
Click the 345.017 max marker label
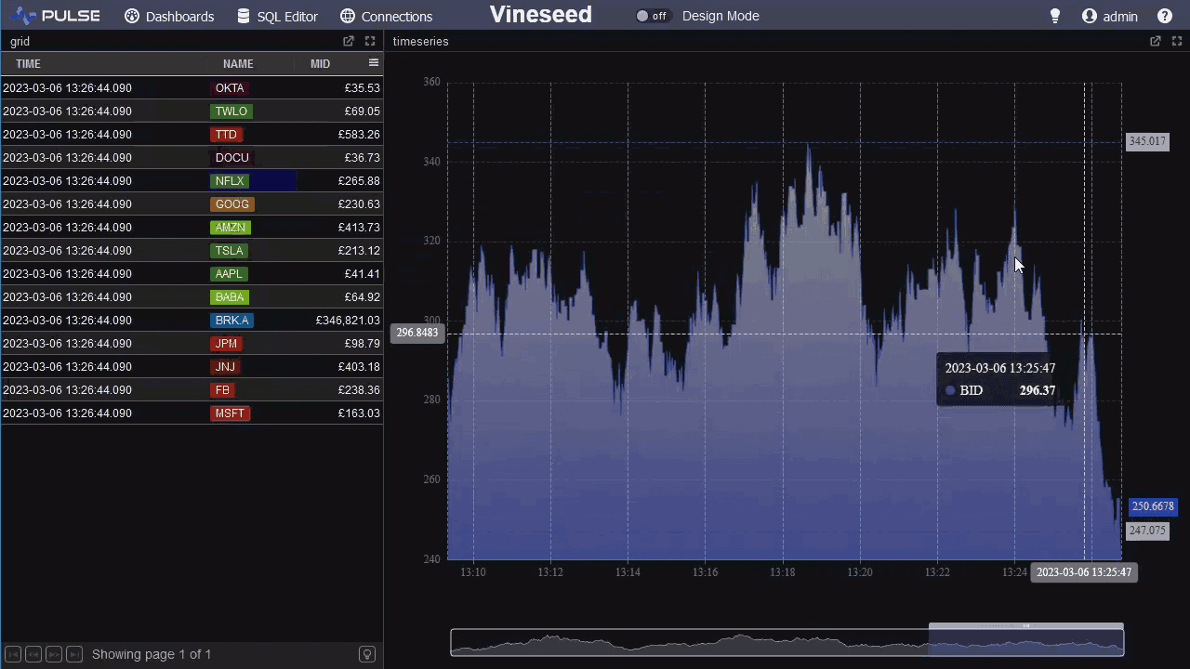1147,141
